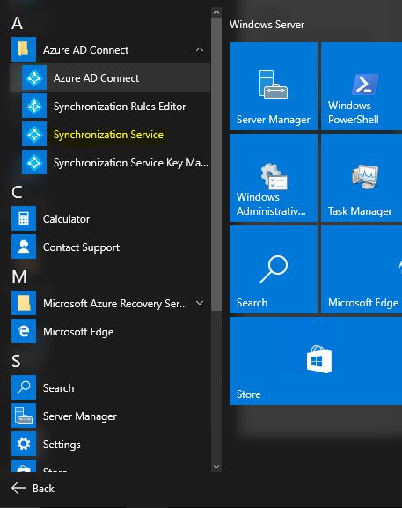This screenshot has width=402, height=508.
Task: Open the Store tile
Action: click(x=316, y=361)
